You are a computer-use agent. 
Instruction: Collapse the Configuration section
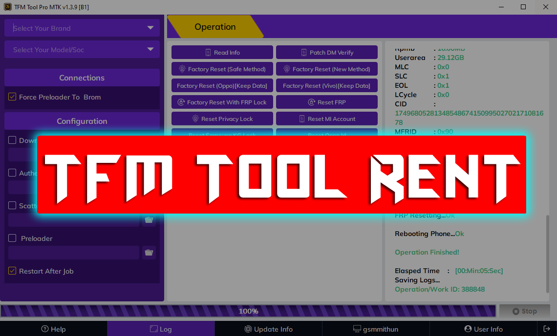point(82,121)
